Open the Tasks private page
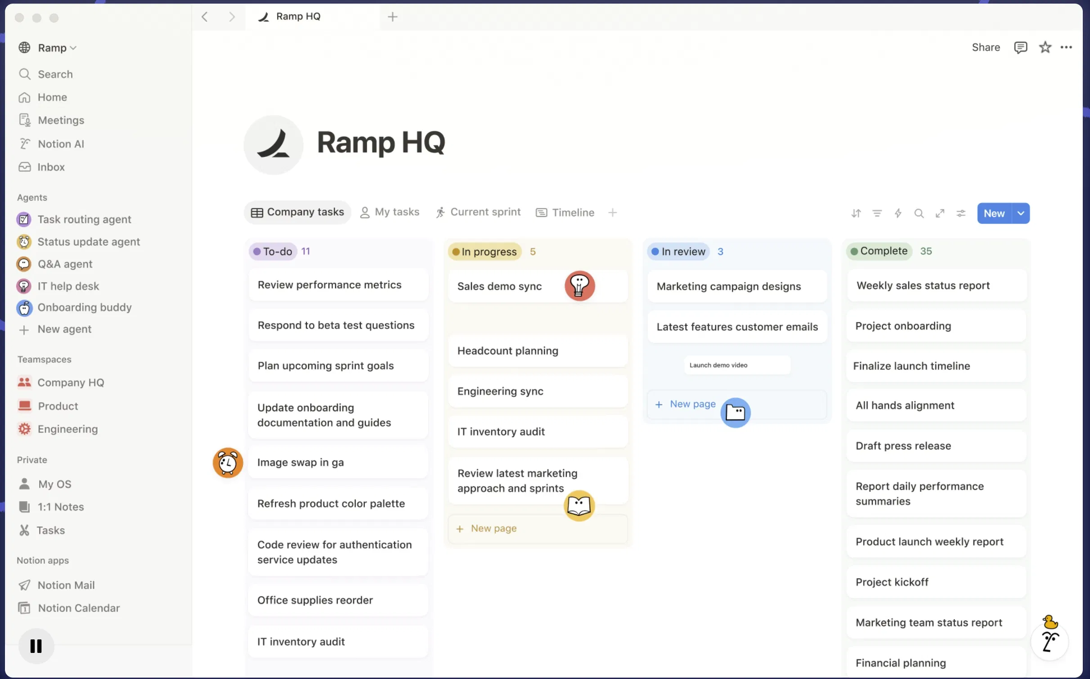Viewport: 1090px width, 679px height. [42, 530]
